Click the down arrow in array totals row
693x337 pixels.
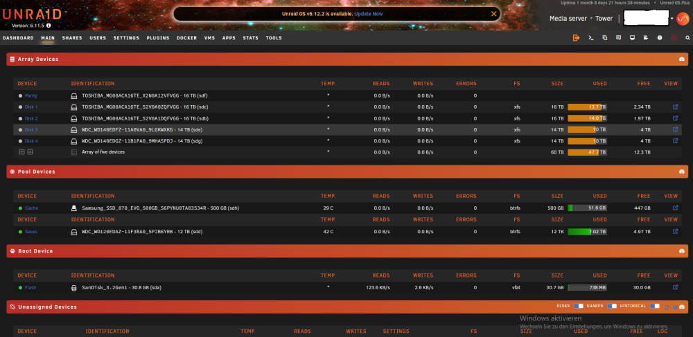(x=21, y=152)
